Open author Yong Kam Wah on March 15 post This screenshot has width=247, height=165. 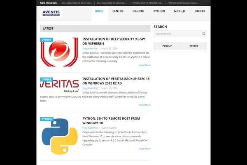(x=90, y=88)
